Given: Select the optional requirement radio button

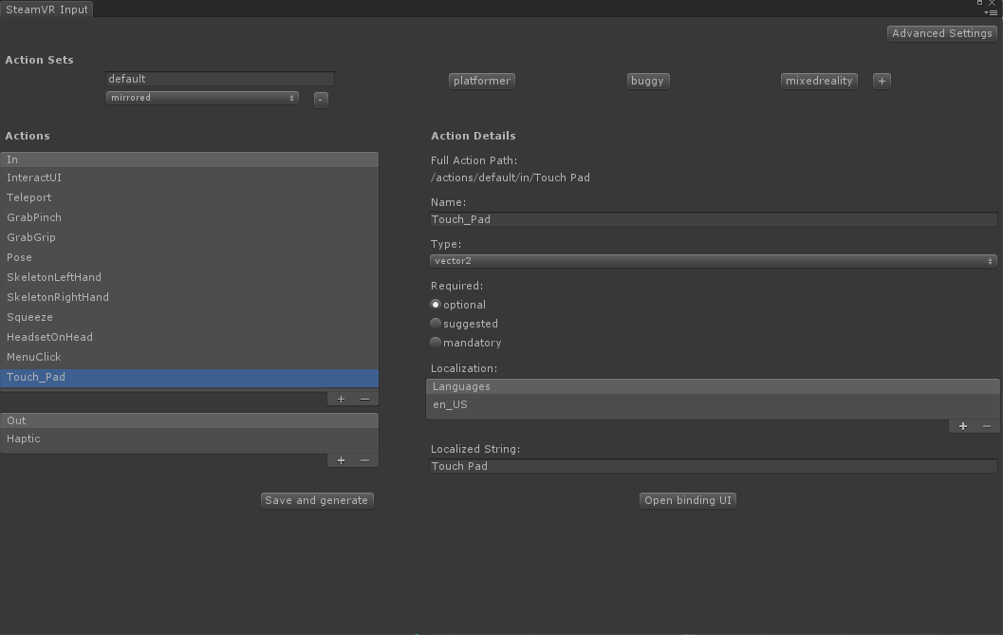Looking at the screenshot, I should [435, 304].
